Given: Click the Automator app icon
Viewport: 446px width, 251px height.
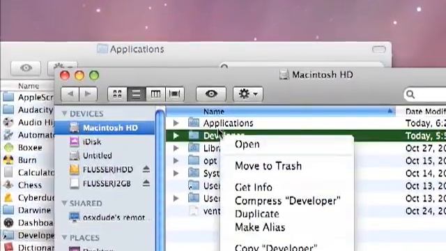Looking at the screenshot, I should tap(8, 135).
